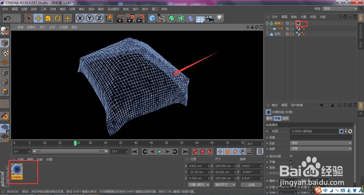Toggle the Z axis lock

(99, 18)
